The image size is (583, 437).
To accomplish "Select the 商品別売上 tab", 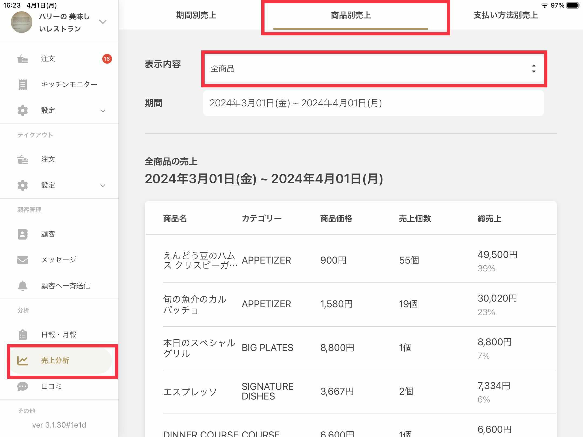I will pos(351,15).
